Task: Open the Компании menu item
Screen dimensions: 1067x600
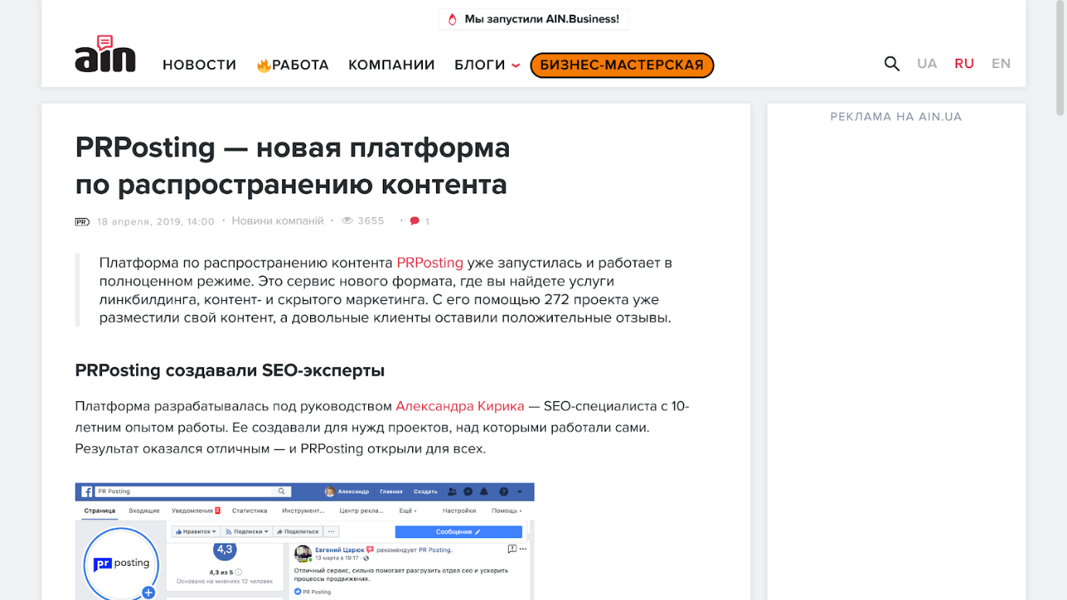Action: pyautogui.click(x=391, y=65)
